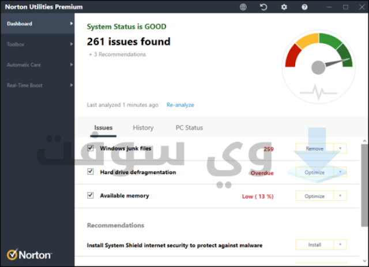Click the 'Install System Shield internet security' text
The height and width of the screenshot is (267, 369).
(175, 245)
